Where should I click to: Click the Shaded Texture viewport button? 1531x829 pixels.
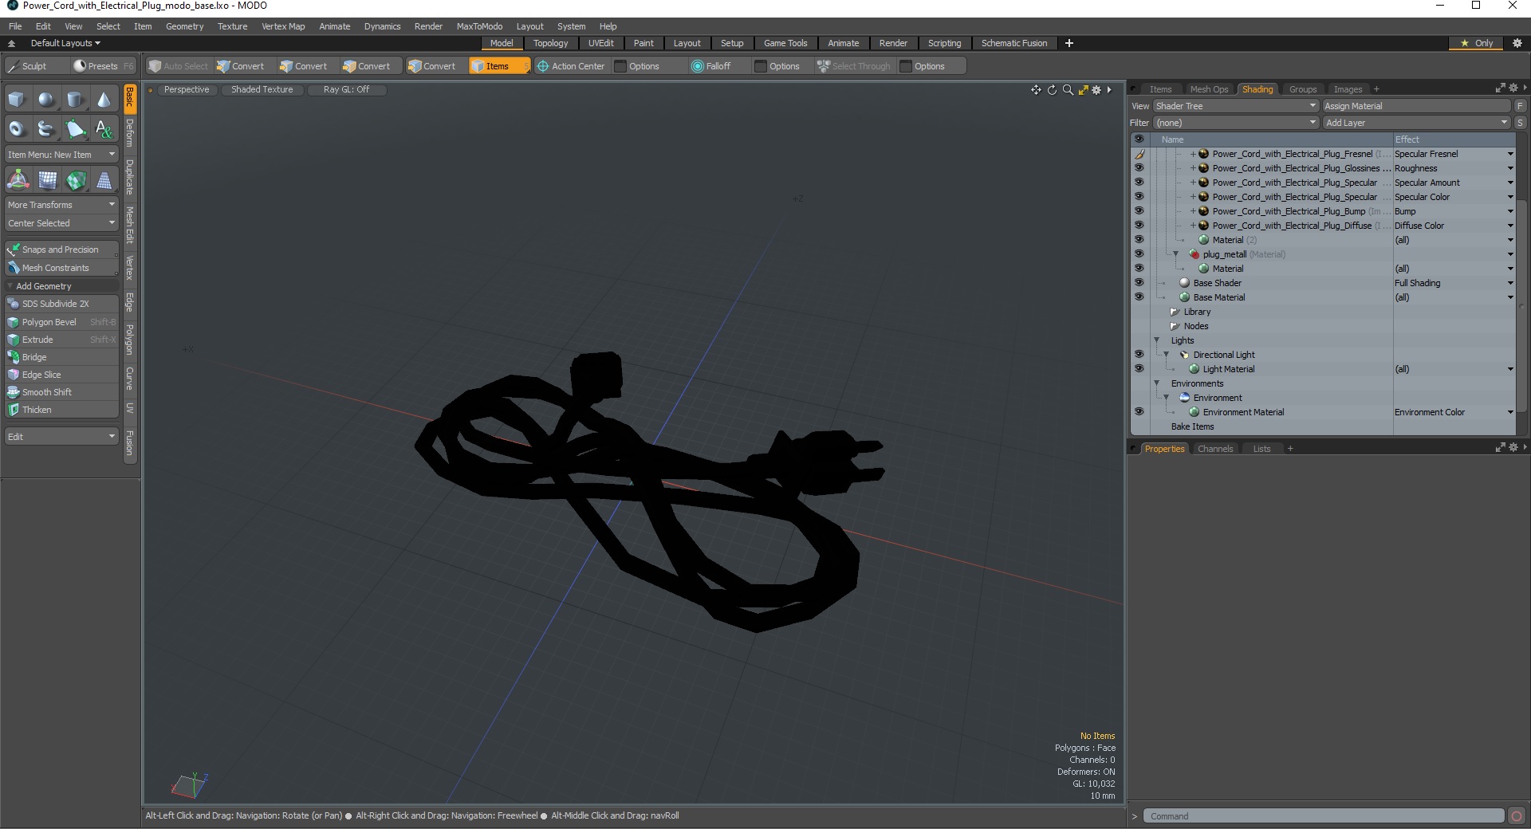(262, 89)
